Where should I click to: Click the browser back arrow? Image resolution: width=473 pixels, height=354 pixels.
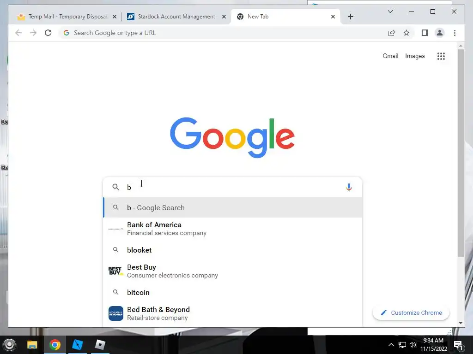[x=18, y=33]
